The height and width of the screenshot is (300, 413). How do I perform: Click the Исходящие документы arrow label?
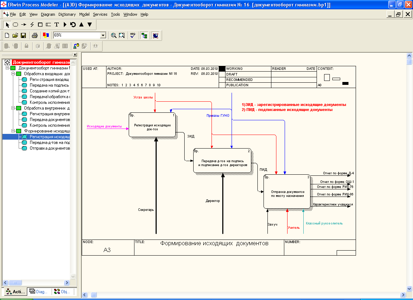[104, 126]
